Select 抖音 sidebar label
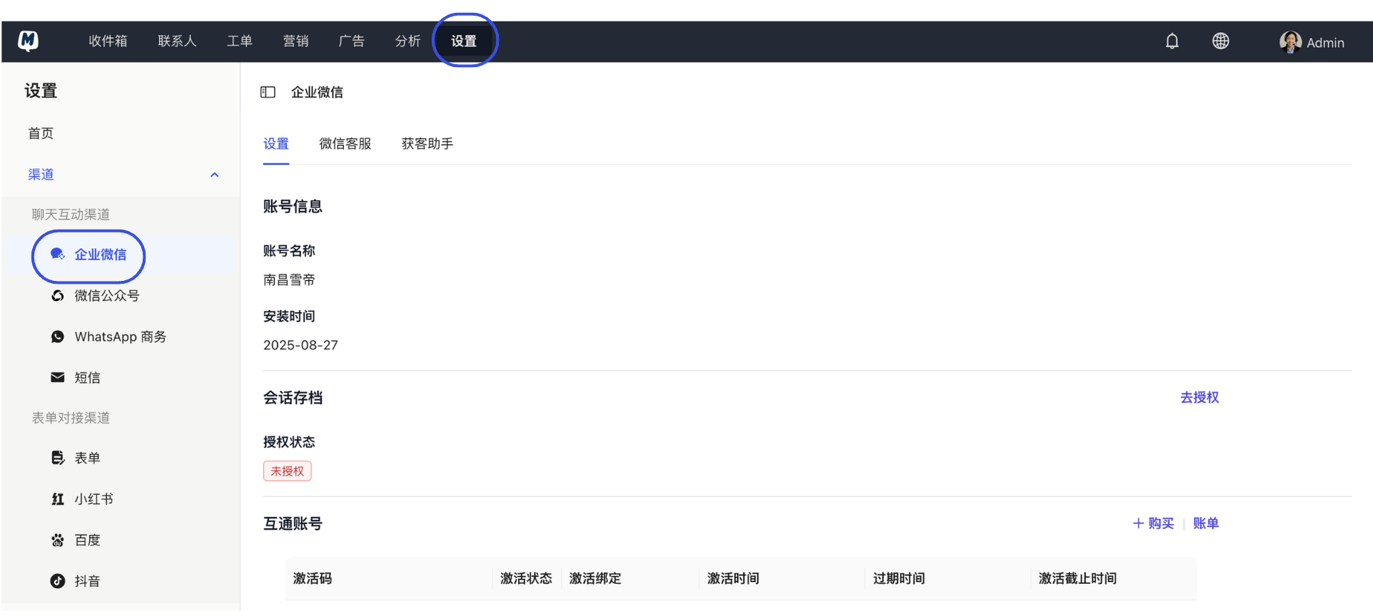1373x616 pixels. [88, 581]
